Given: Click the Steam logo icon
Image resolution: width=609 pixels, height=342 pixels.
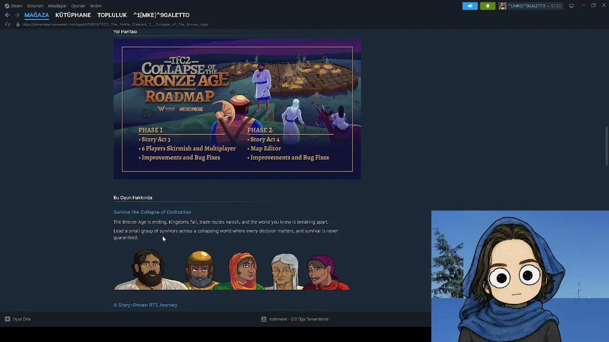Looking at the screenshot, I should 7,6.
